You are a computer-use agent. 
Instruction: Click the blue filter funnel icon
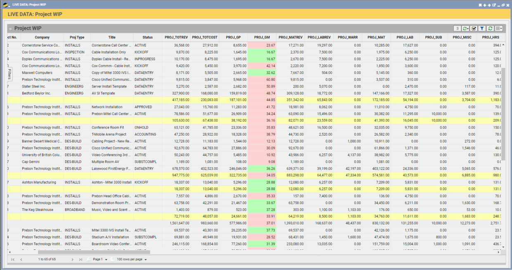click(482, 28)
